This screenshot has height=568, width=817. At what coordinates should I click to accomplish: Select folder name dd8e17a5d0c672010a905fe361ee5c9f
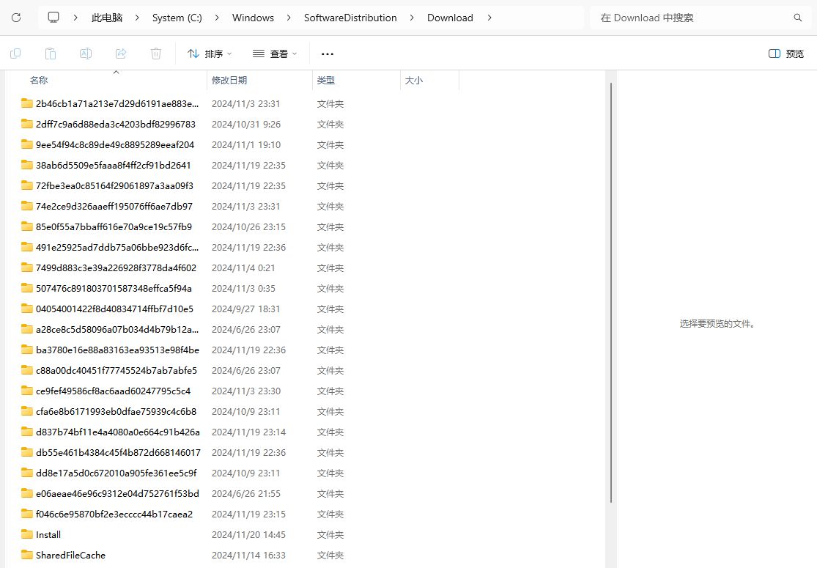[x=117, y=473]
